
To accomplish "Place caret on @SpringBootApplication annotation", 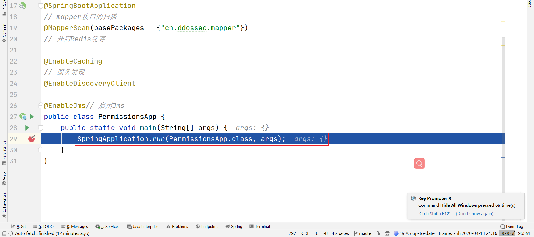I will [90, 6].
